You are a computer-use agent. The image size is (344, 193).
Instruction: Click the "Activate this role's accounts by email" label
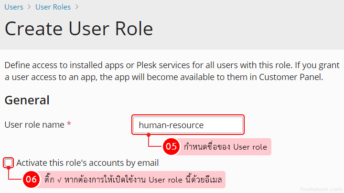point(87,163)
